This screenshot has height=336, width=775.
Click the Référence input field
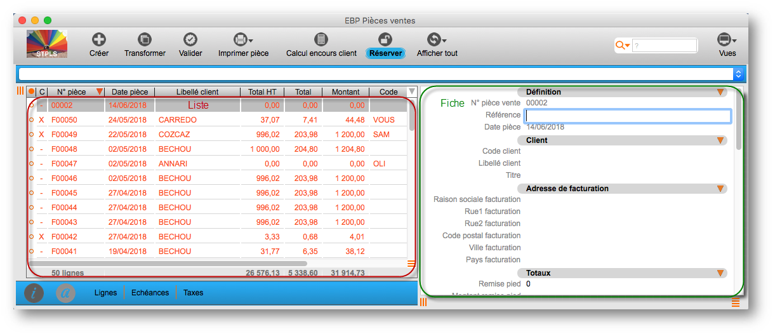628,116
